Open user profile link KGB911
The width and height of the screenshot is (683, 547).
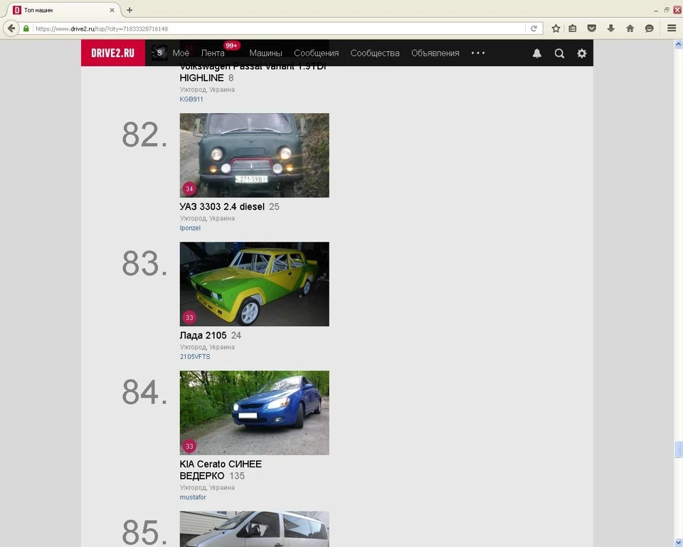191,99
